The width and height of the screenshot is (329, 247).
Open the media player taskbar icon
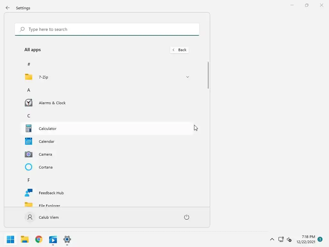(x=53, y=239)
